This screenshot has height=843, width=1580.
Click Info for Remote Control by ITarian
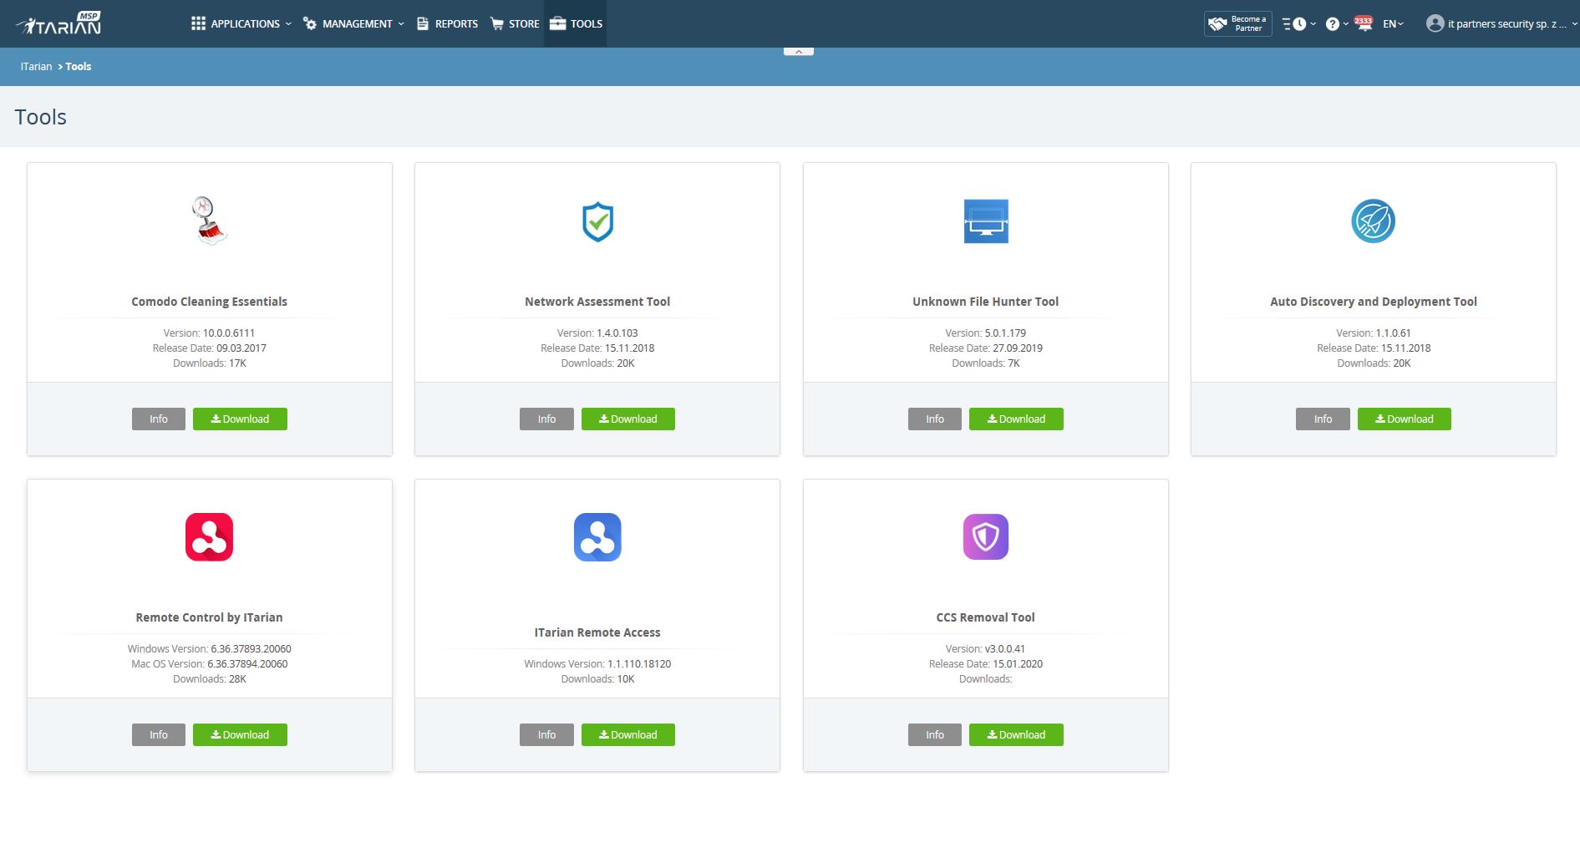[159, 734]
